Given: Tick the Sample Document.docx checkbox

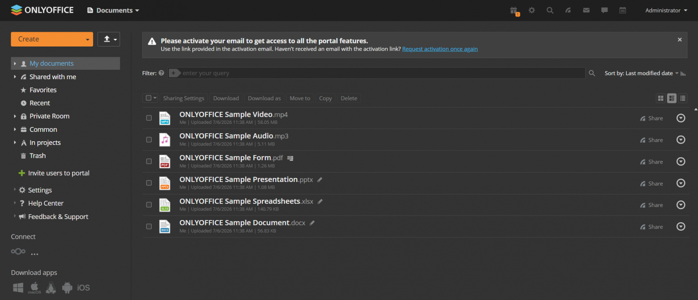Looking at the screenshot, I should pyautogui.click(x=149, y=227).
